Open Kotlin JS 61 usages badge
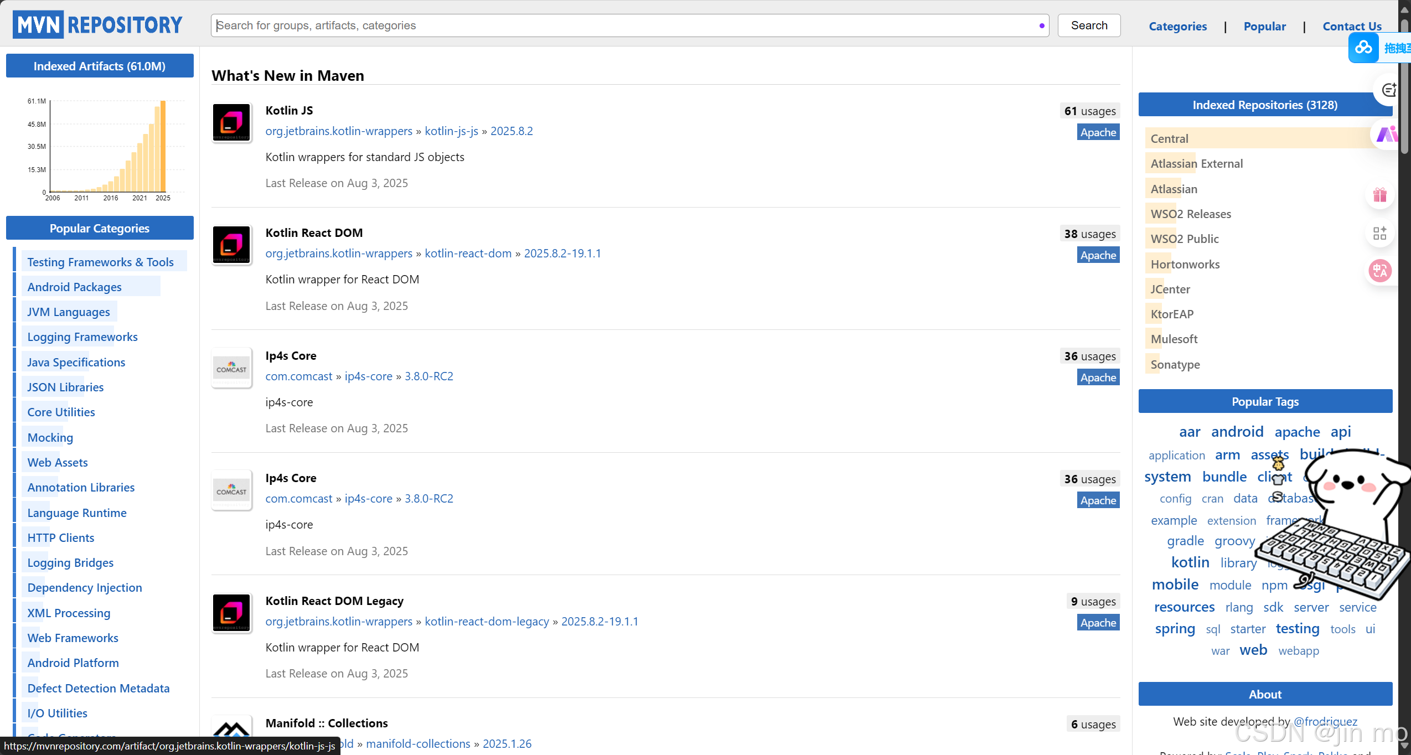 pyautogui.click(x=1089, y=111)
